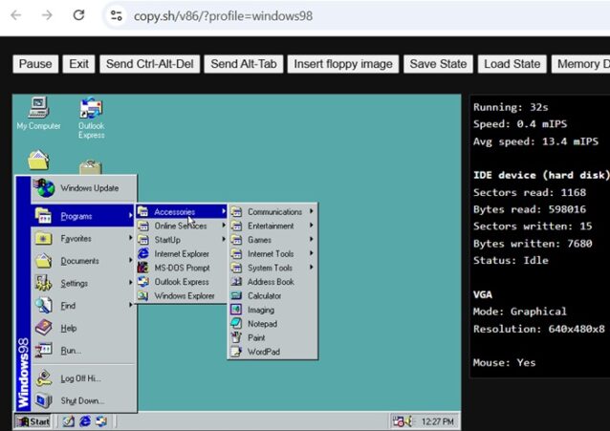Image resolution: width=610 pixels, height=431 pixels.
Task: Click the Shut Down icon
Action: [x=43, y=400]
